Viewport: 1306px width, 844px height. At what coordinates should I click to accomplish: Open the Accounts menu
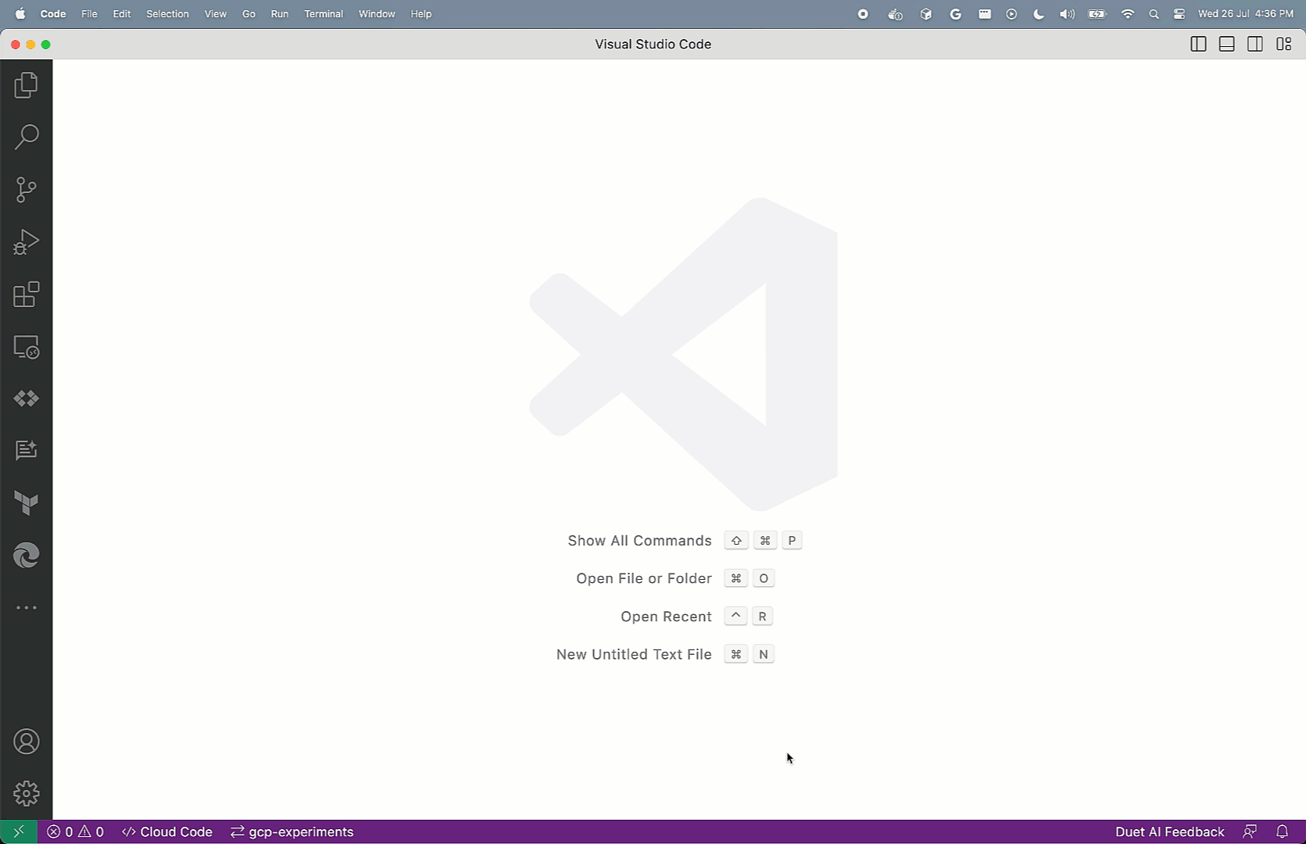(26, 742)
